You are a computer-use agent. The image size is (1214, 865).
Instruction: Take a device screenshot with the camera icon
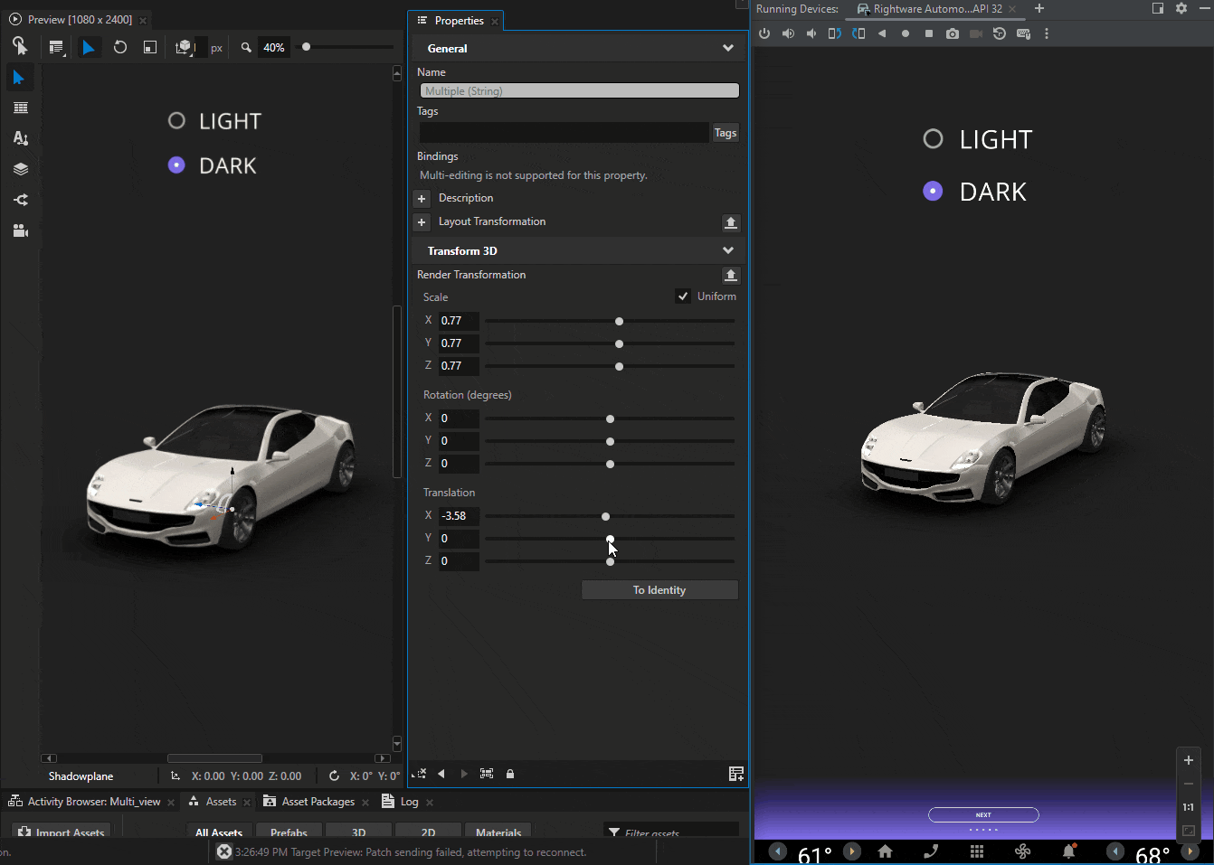(x=953, y=33)
